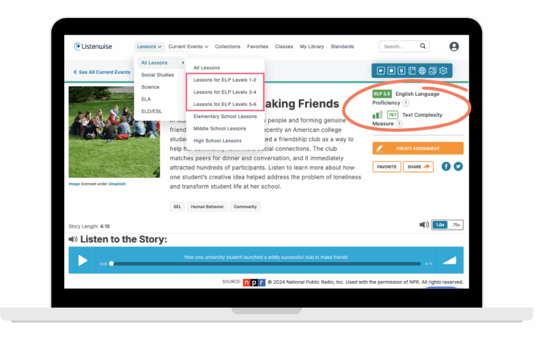Open the settings gear icon

[x=443, y=70]
